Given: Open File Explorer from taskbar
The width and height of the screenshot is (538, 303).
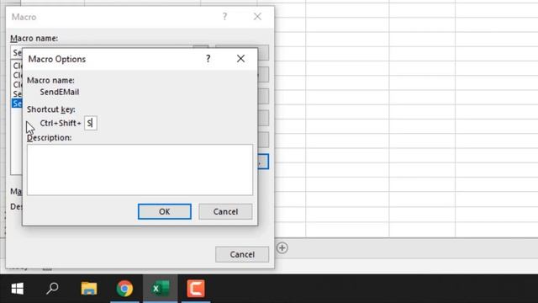Looking at the screenshot, I should click(89, 289).
